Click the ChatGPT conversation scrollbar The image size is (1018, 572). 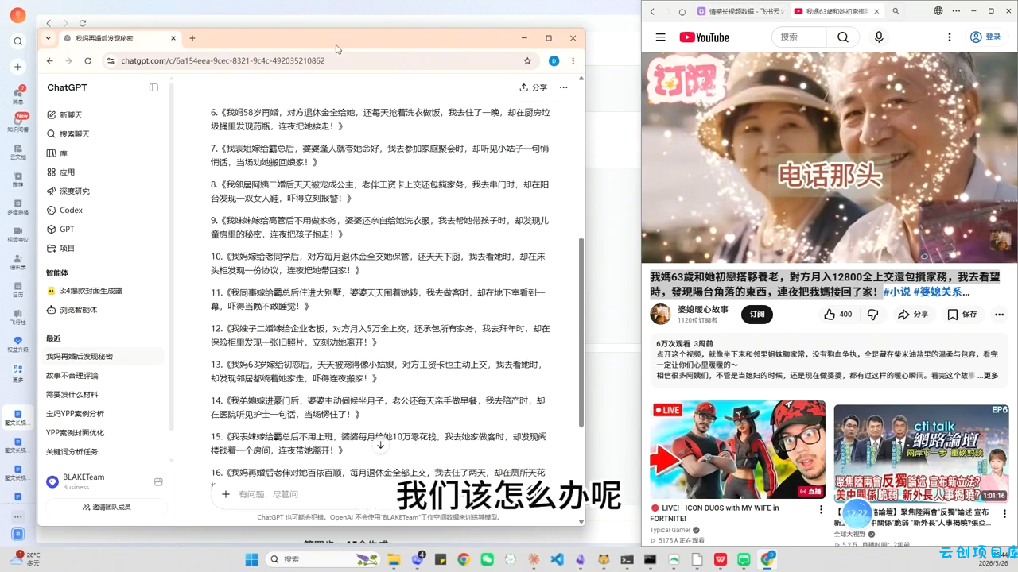point(581,332)
